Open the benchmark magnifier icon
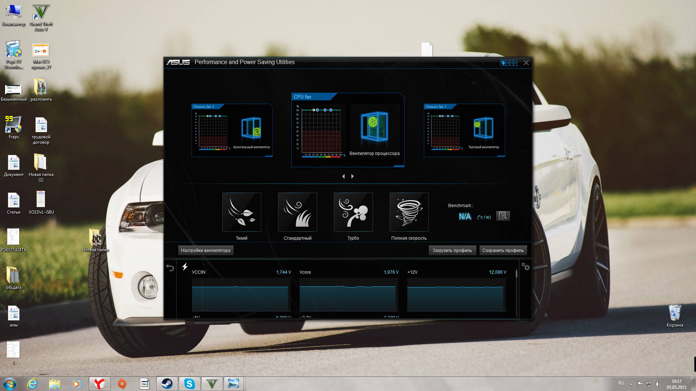 503,216
